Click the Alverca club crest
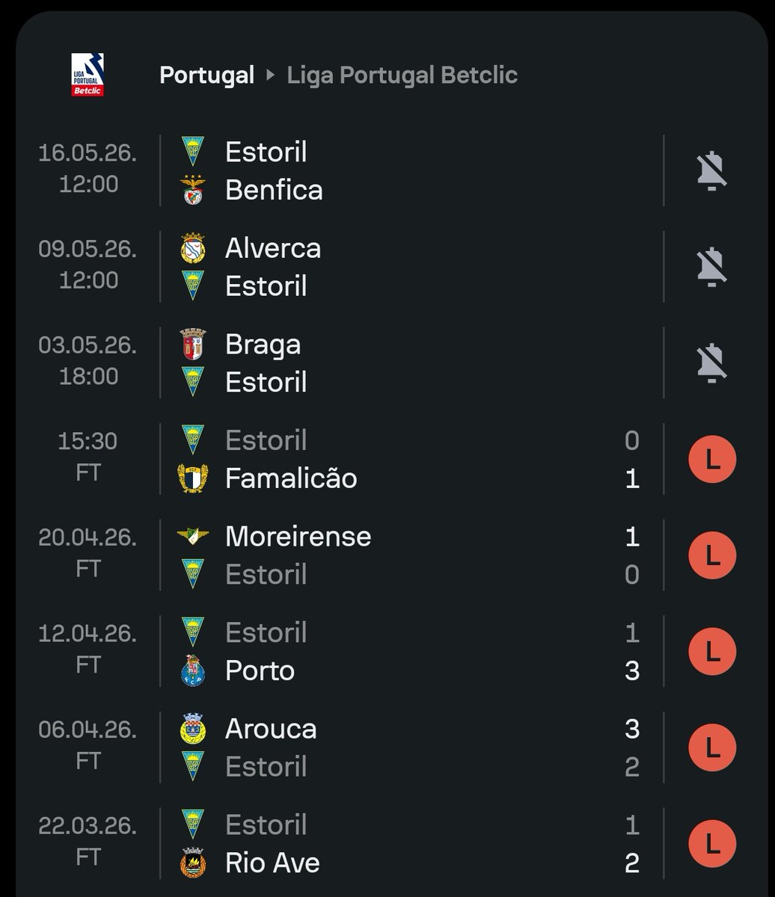775x897 pixels. 193,248
